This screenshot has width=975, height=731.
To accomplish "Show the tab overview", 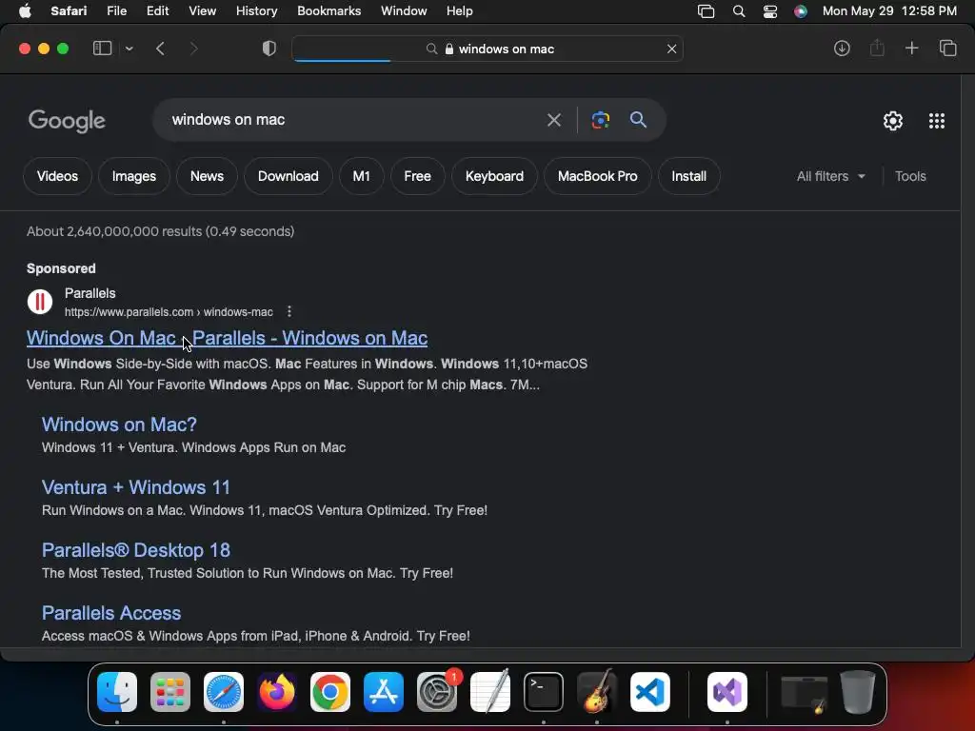I will (x=947, y=48).
